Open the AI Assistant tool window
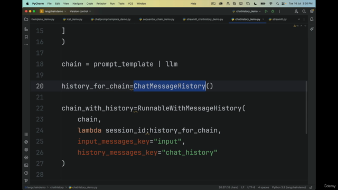 [312, 29]
